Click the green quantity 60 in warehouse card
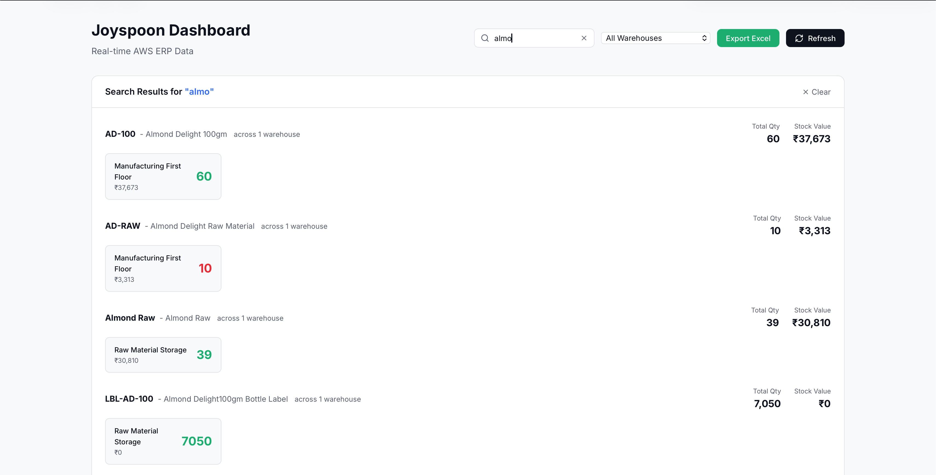The width and height of the screenshot is (936, 475). click(x=204, y=176)
